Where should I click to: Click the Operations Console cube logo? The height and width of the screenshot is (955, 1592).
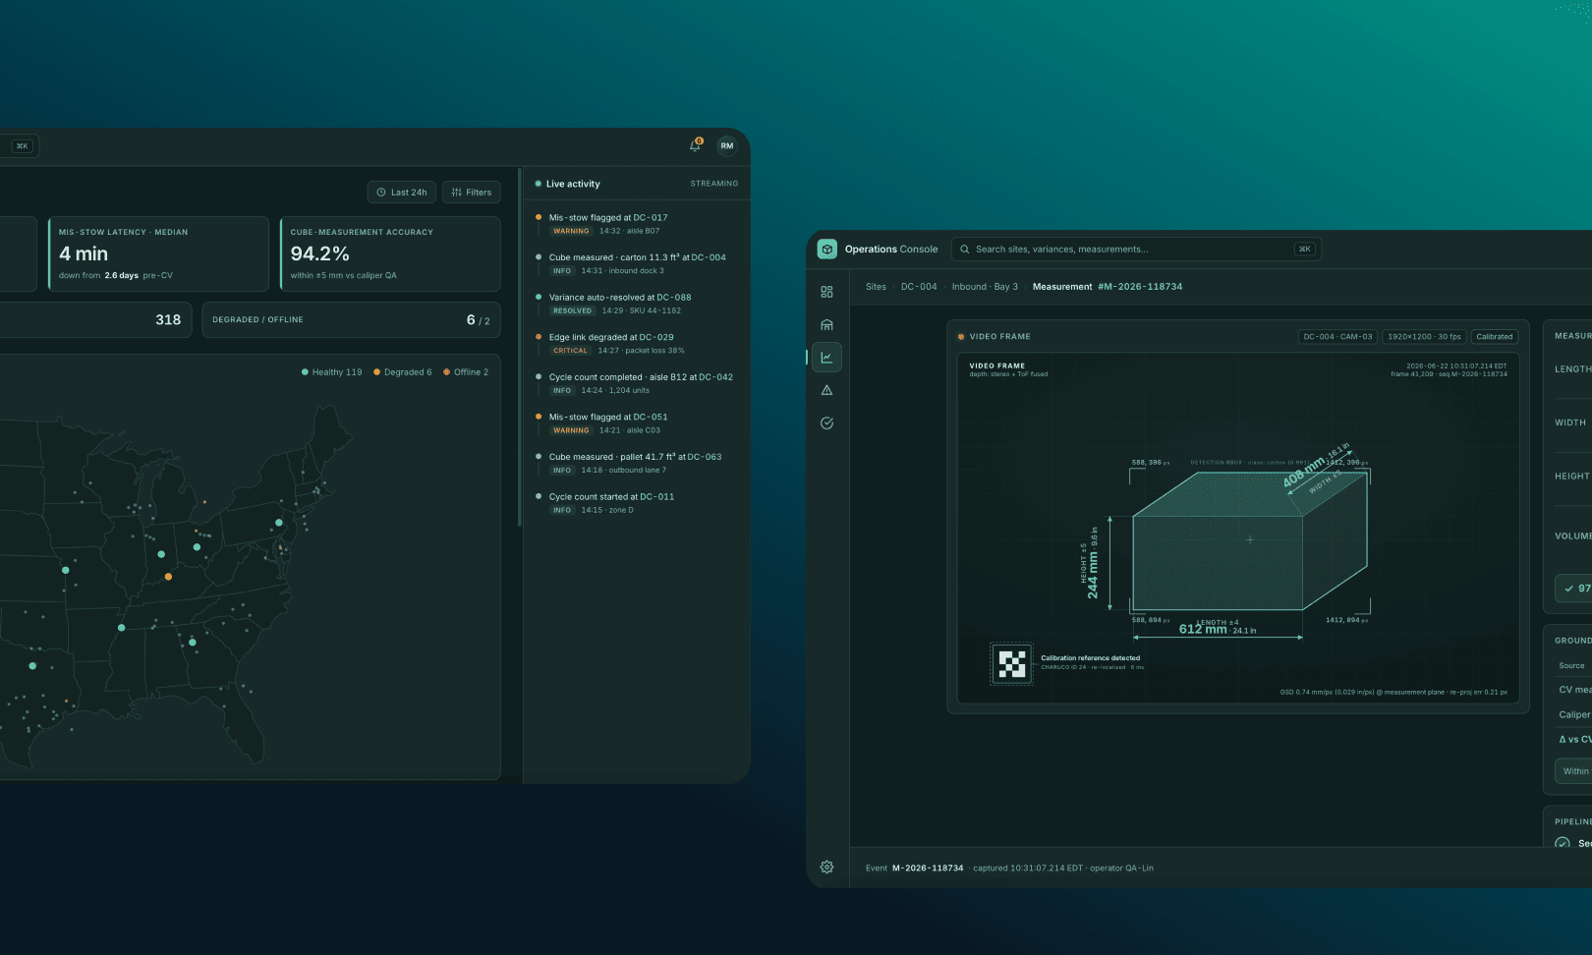[827, 250]
